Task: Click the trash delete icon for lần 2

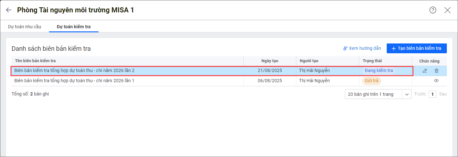Action: click(436, 71)
